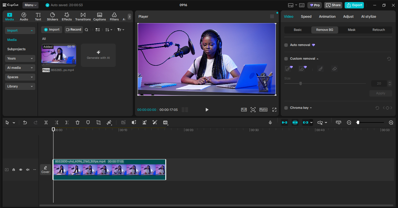Select the eraser tool under Custom removal
The image size is (398, 208).
(334, 68)
